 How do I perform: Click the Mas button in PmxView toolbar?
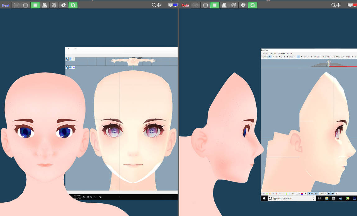338,57
